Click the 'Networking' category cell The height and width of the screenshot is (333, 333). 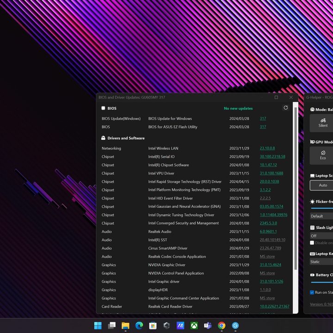tap(111, 148)
